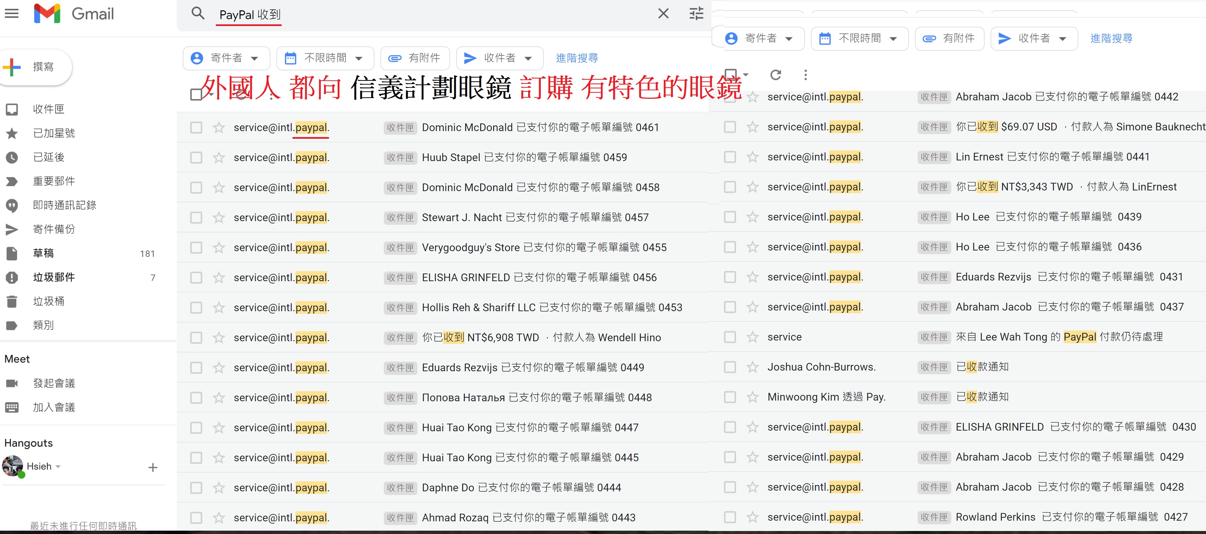Click the search magnifier icon
Screen dimensions: 1206x534
[x=198, y=14]
